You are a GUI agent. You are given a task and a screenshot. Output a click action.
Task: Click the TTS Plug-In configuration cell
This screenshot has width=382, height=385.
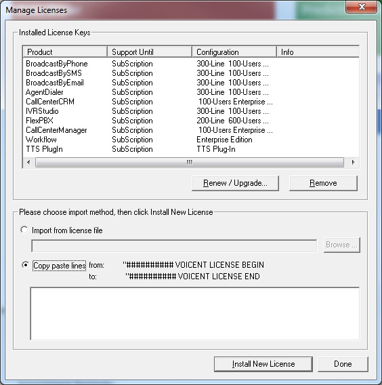(x=216, y=149)
